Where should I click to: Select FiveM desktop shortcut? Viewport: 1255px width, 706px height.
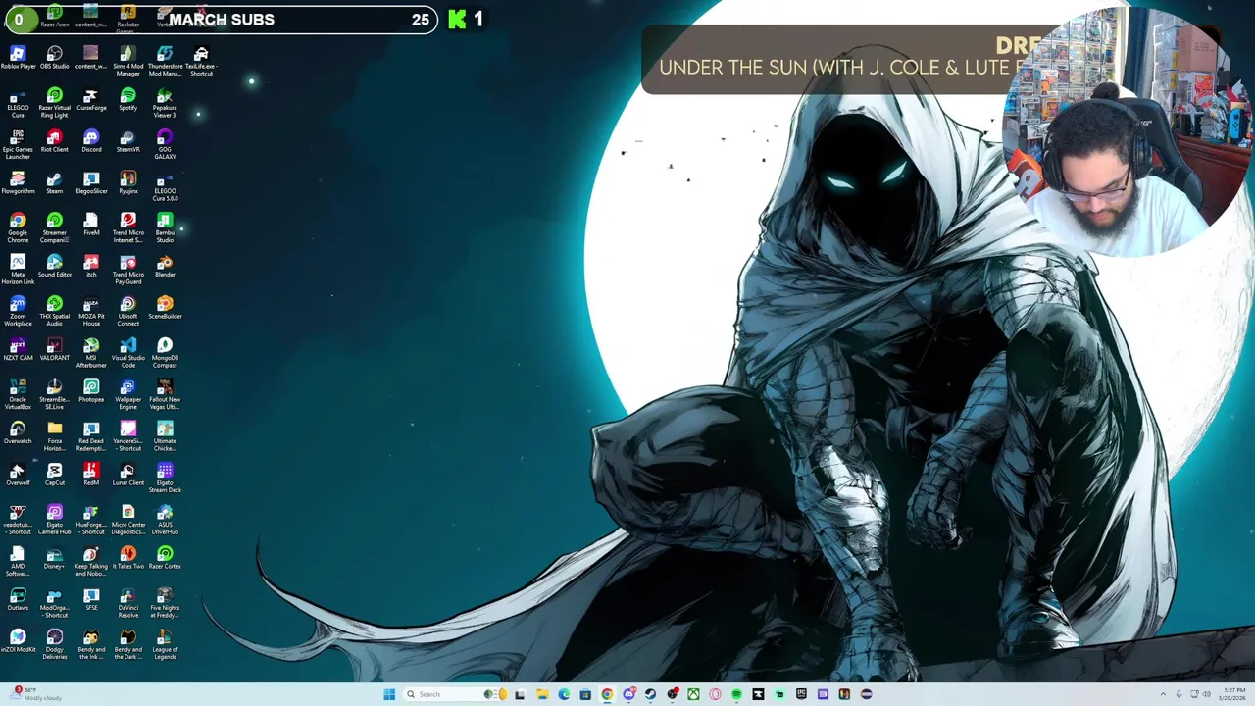pyautogui.click(x=91, y=225)
